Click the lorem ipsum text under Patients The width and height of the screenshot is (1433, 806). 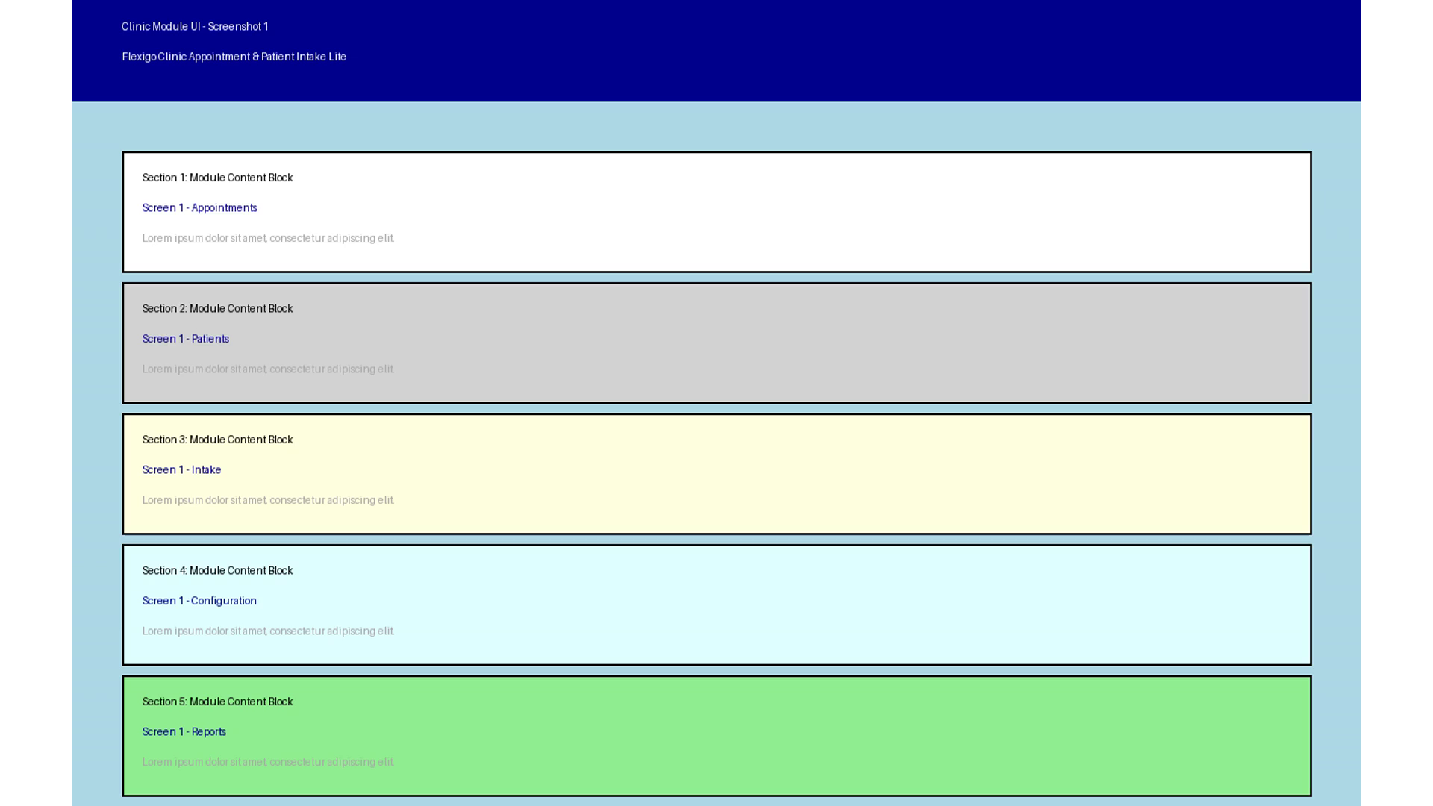(268, 369)
